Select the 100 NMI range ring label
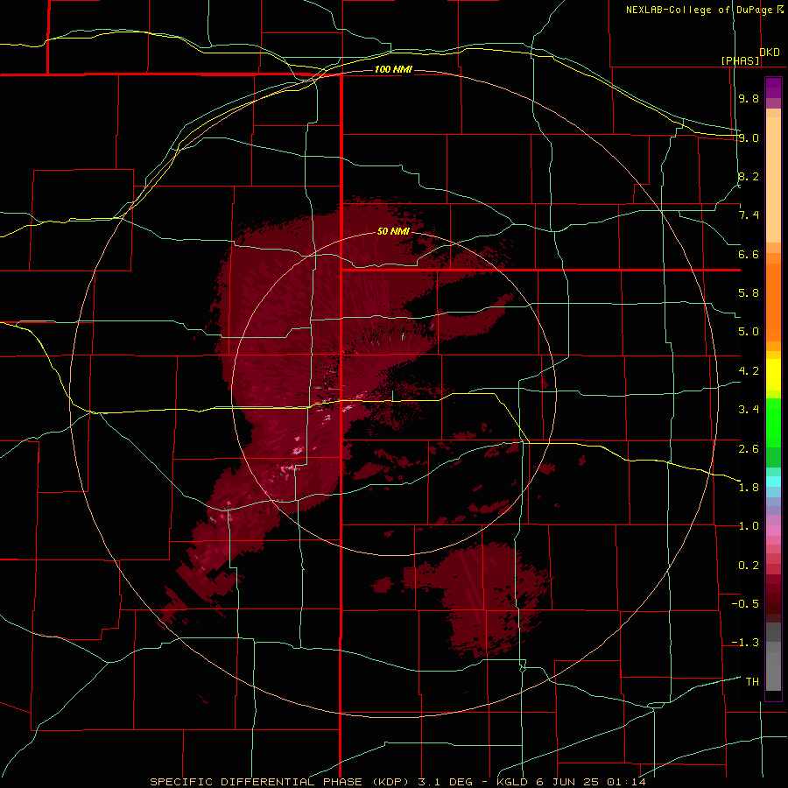The height and width of the screenshot is (788, 788). pos(393,69)
